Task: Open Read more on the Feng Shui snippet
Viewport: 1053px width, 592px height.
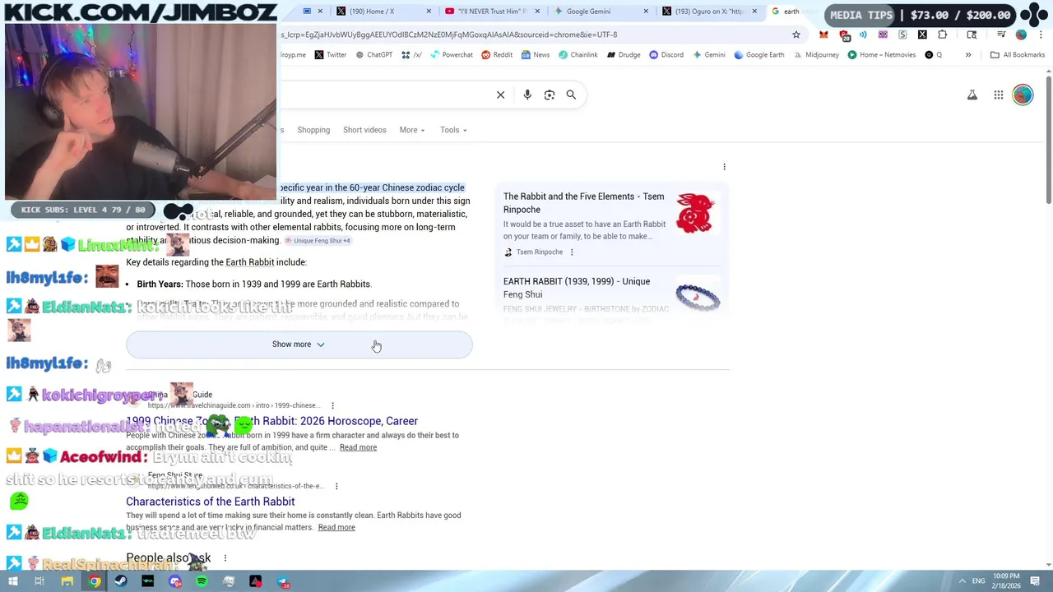Action: (336, 527)
